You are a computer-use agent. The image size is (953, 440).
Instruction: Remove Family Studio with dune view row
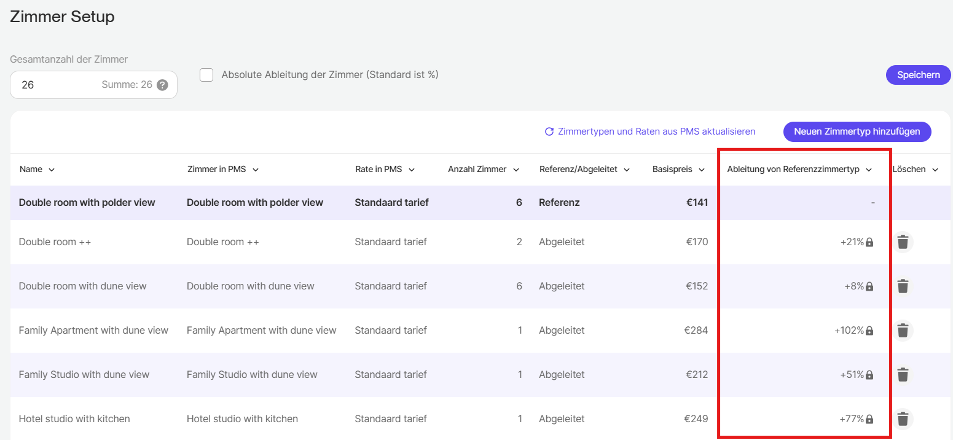coord(902,375)
